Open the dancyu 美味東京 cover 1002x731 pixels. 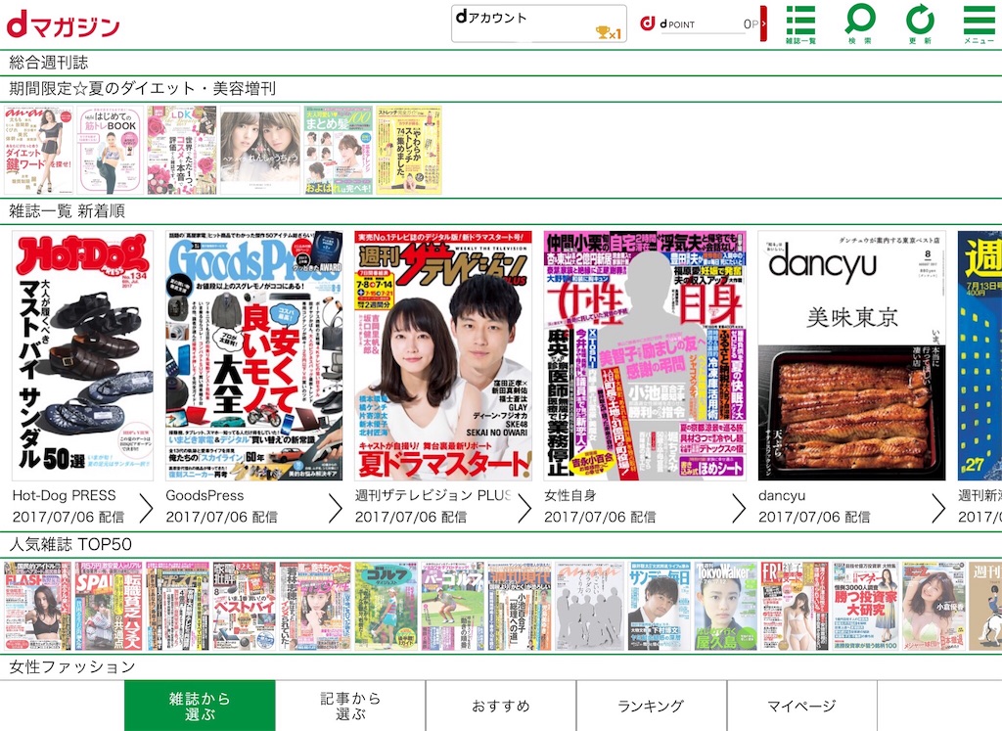[x=852, y=356]
